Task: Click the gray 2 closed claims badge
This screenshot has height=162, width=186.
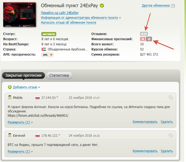Action: coord(149,39)
